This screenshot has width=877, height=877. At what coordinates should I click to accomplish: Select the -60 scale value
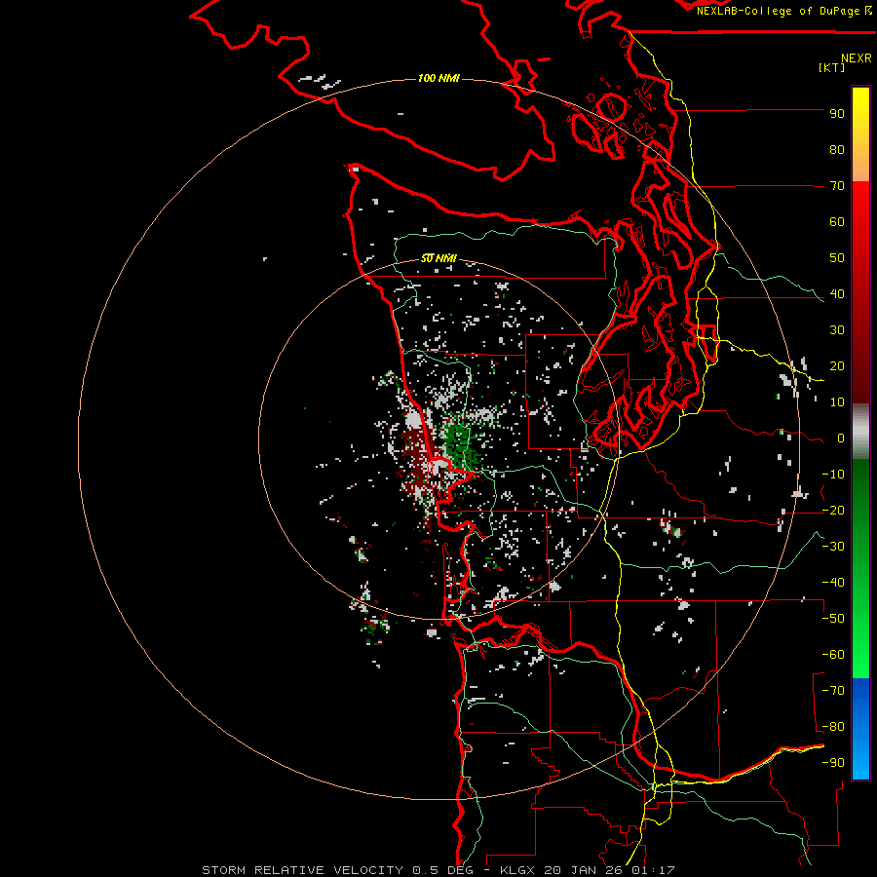click(x=833, y=655)
